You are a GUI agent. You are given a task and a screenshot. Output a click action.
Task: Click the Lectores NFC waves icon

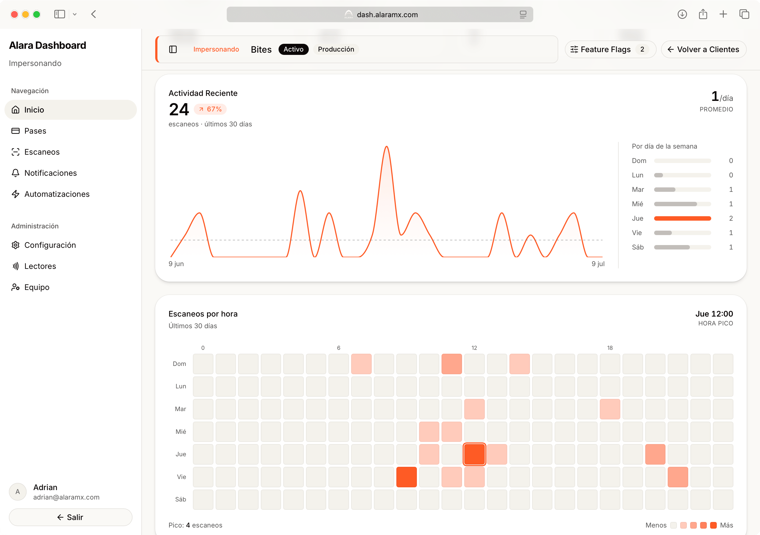[16, 266]
